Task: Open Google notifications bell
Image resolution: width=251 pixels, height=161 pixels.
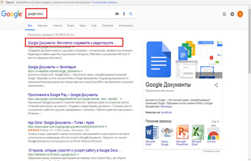Action: (232, 14)
